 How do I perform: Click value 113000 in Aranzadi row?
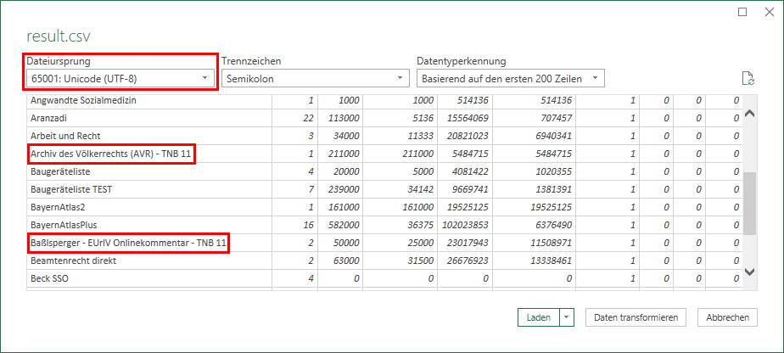344,118
